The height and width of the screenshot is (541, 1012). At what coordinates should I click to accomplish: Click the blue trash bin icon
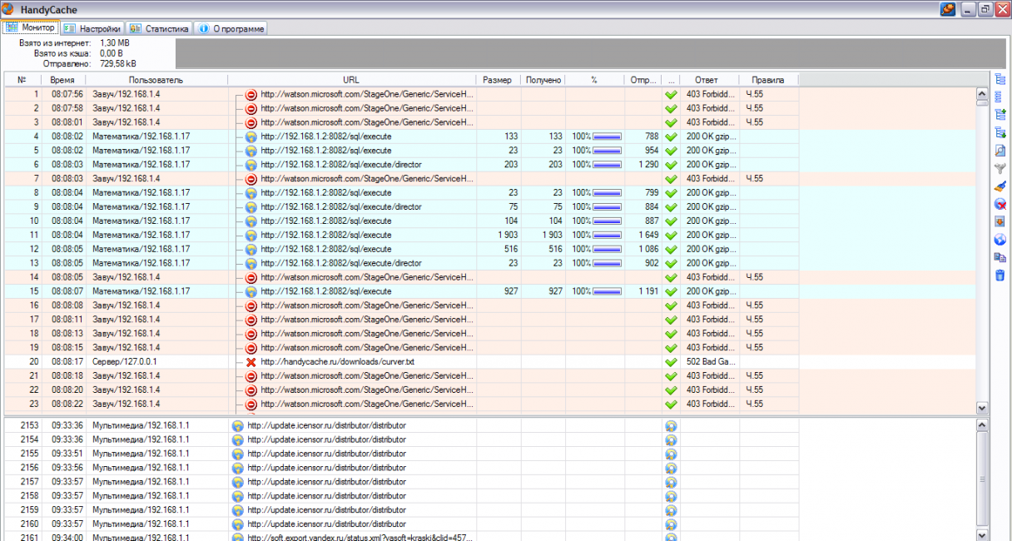[x=1000, y=275]
